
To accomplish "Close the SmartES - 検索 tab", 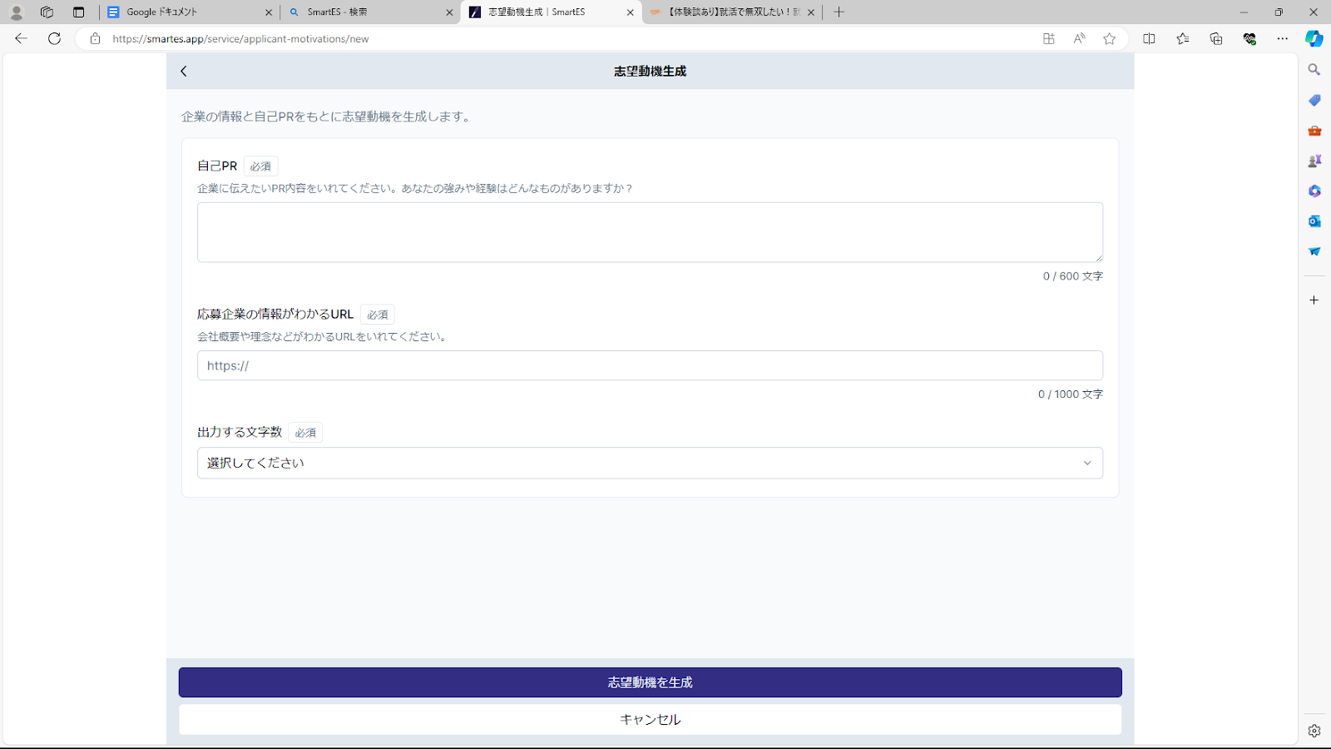I will pyautogui.click(x=449, y=12).
